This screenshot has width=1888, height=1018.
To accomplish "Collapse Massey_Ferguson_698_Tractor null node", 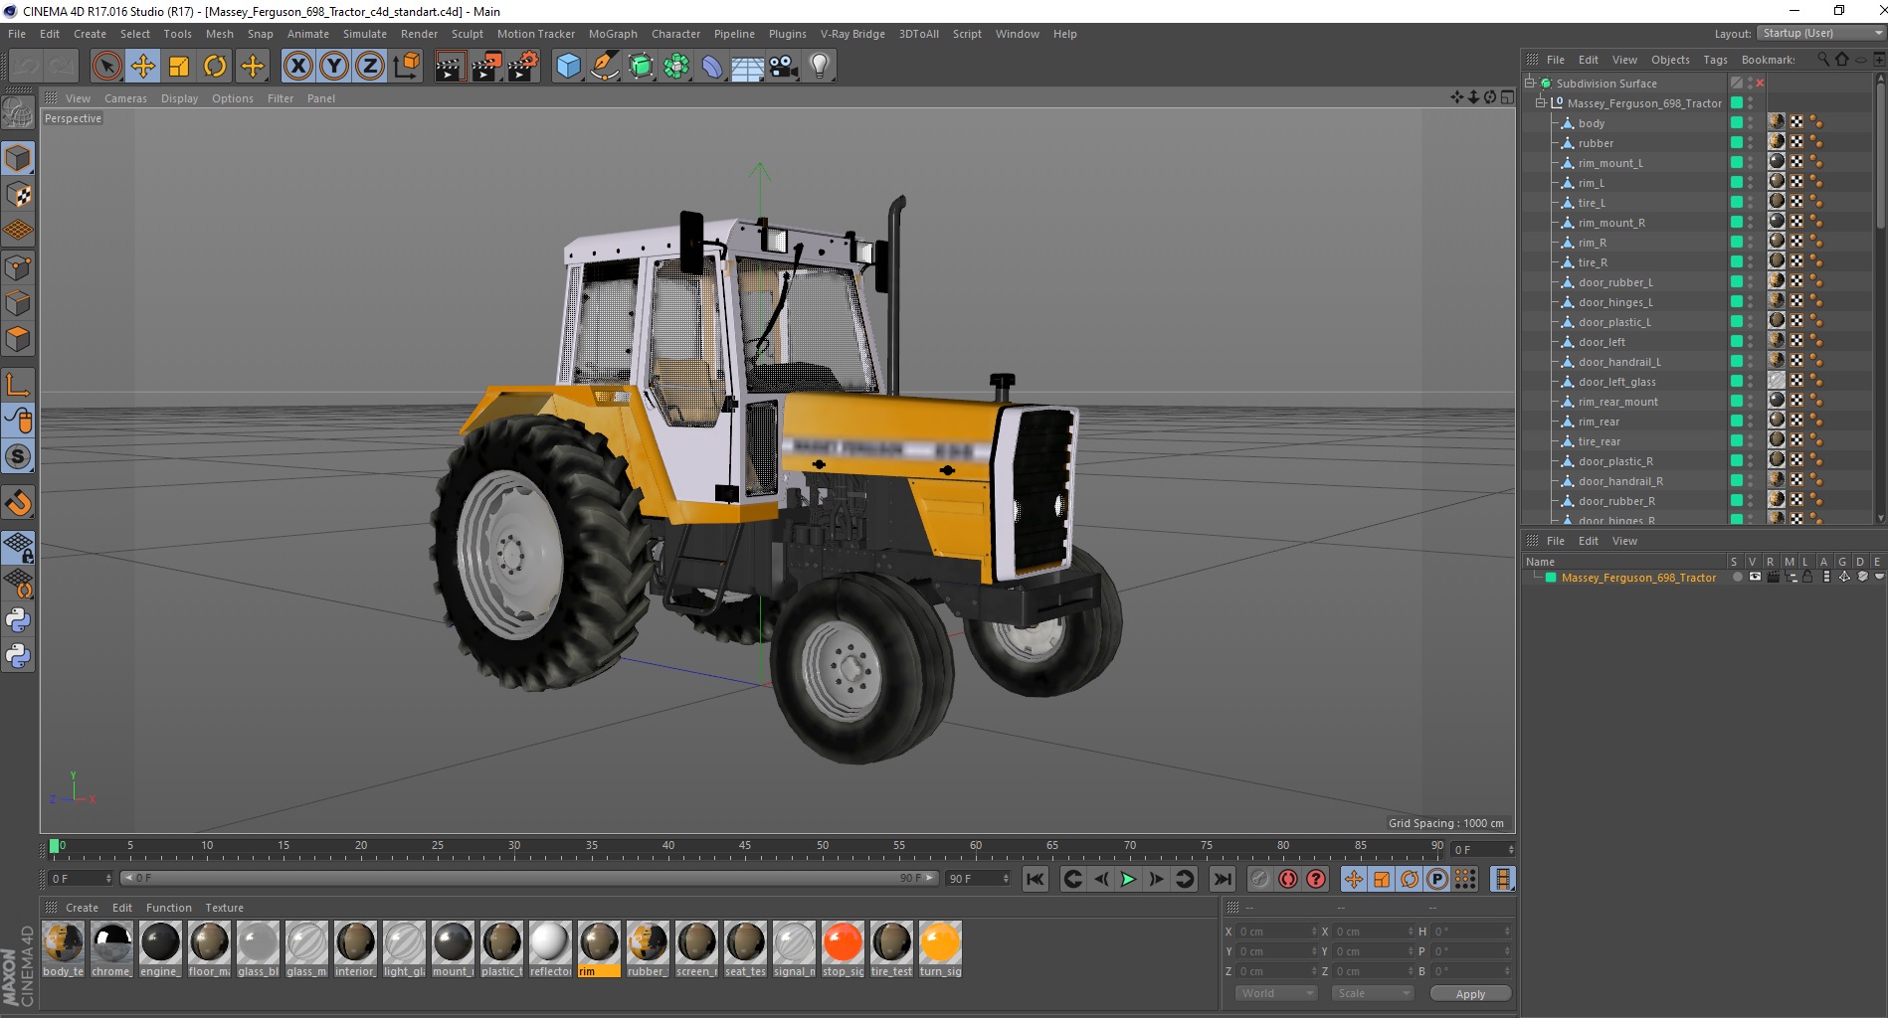I will point(1540,103).
